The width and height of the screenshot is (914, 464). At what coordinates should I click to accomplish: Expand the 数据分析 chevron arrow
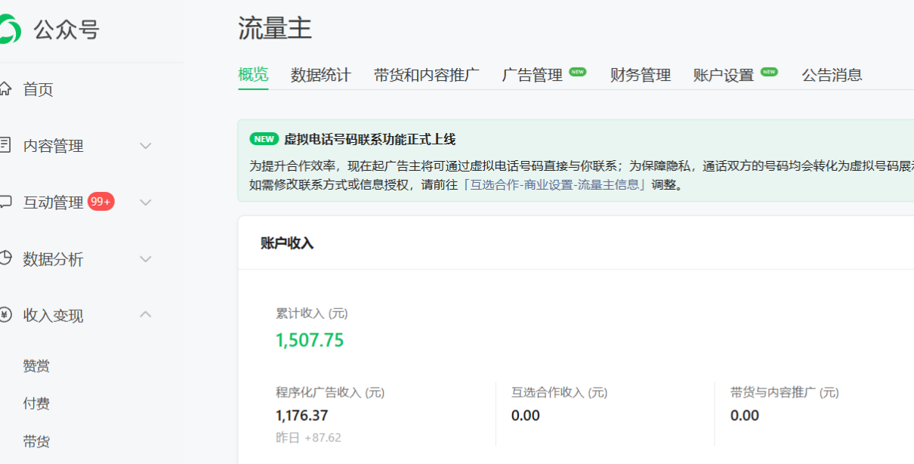(146, 259)
